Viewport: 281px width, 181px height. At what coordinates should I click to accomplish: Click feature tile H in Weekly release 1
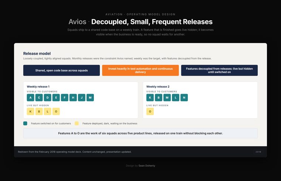click(x=73, y=98)
